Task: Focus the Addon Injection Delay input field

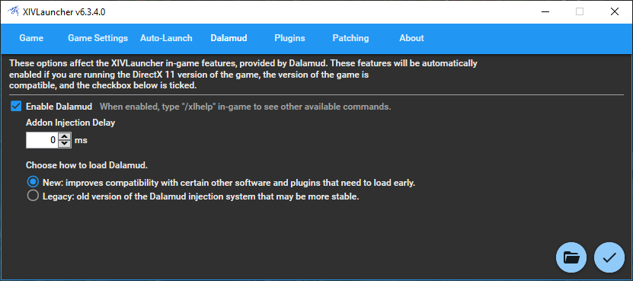Action: 43,140
